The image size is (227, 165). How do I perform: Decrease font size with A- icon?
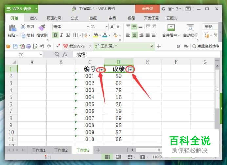pyautogui.click(x=118, y=27)
